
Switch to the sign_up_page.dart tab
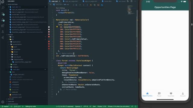click(71, 1)
